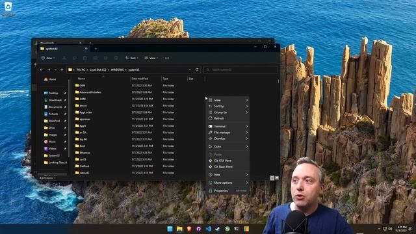The height and width of the screenshot is (234, 416).
Task: Open More options in context menu
Action: (x=228, y=183)
